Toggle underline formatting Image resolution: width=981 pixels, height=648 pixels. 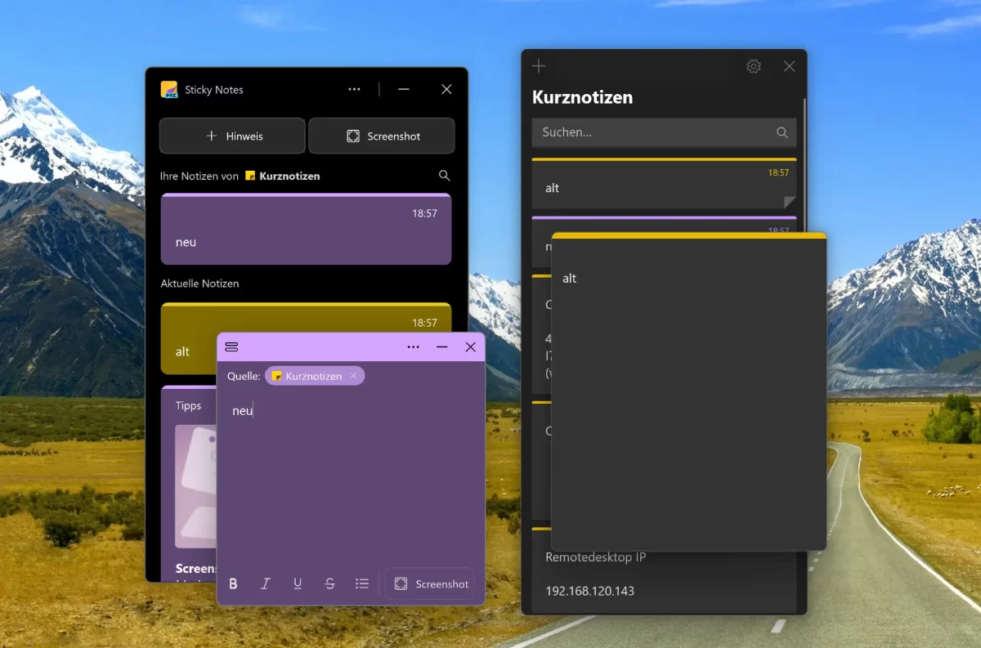[x=298, y=583]
